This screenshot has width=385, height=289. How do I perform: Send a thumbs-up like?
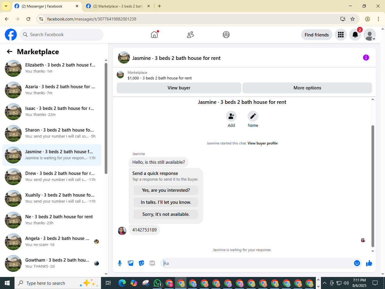click(369, 263)
